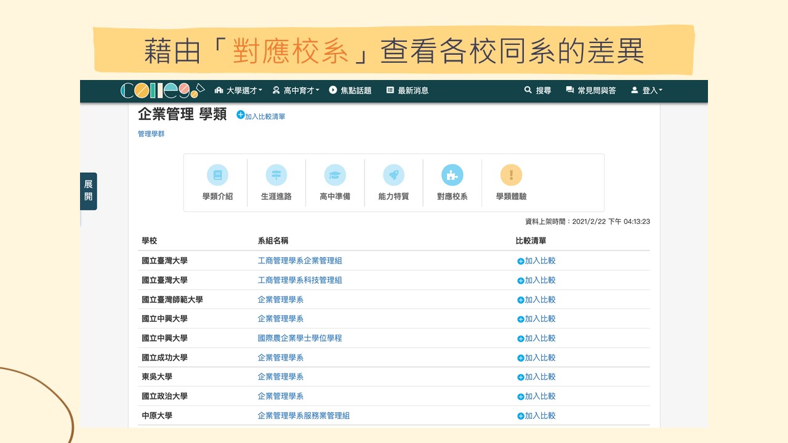Expand the 展開 side panel
Screen dimensions: 788x443
pos(89,191)
